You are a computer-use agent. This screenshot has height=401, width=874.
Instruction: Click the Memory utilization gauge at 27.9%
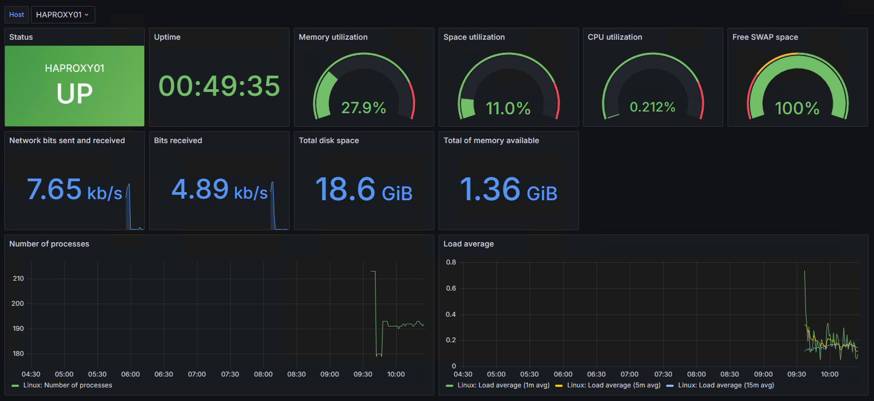click(x=364, y=87)
